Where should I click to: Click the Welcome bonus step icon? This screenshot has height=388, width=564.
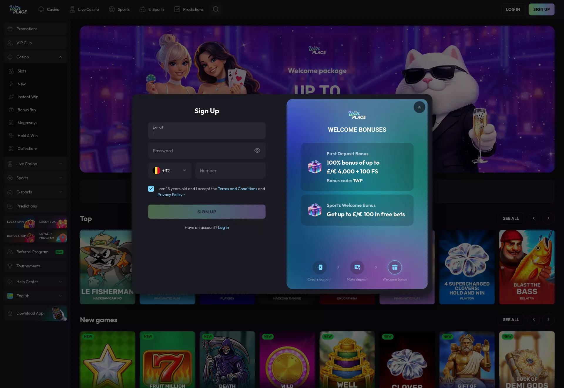click(395, 267)
